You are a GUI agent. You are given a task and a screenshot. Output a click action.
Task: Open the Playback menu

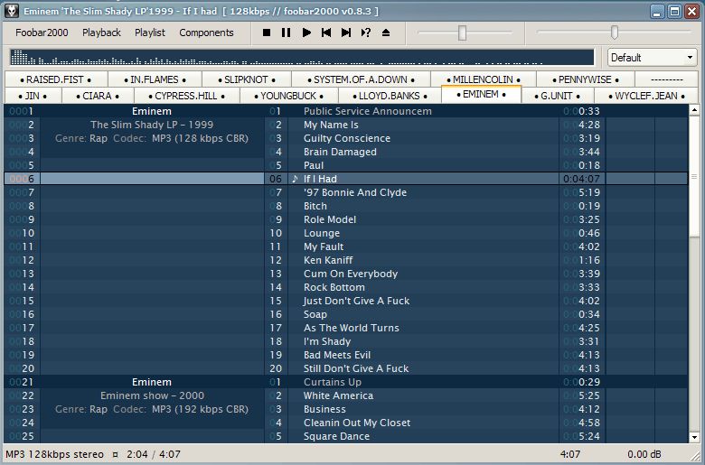point(101,33)
